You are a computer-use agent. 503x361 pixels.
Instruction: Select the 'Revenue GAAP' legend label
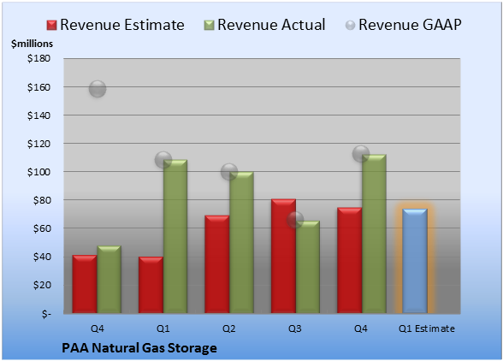click(x=411, y=25)
